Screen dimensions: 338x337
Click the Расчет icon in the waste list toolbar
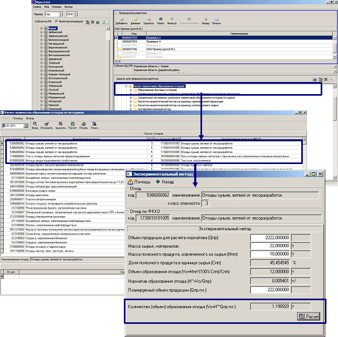pos(72,125)
